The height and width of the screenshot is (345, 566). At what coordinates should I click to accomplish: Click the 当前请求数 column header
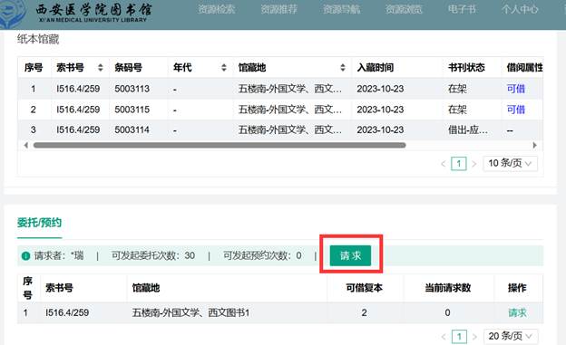pos(447,288)
